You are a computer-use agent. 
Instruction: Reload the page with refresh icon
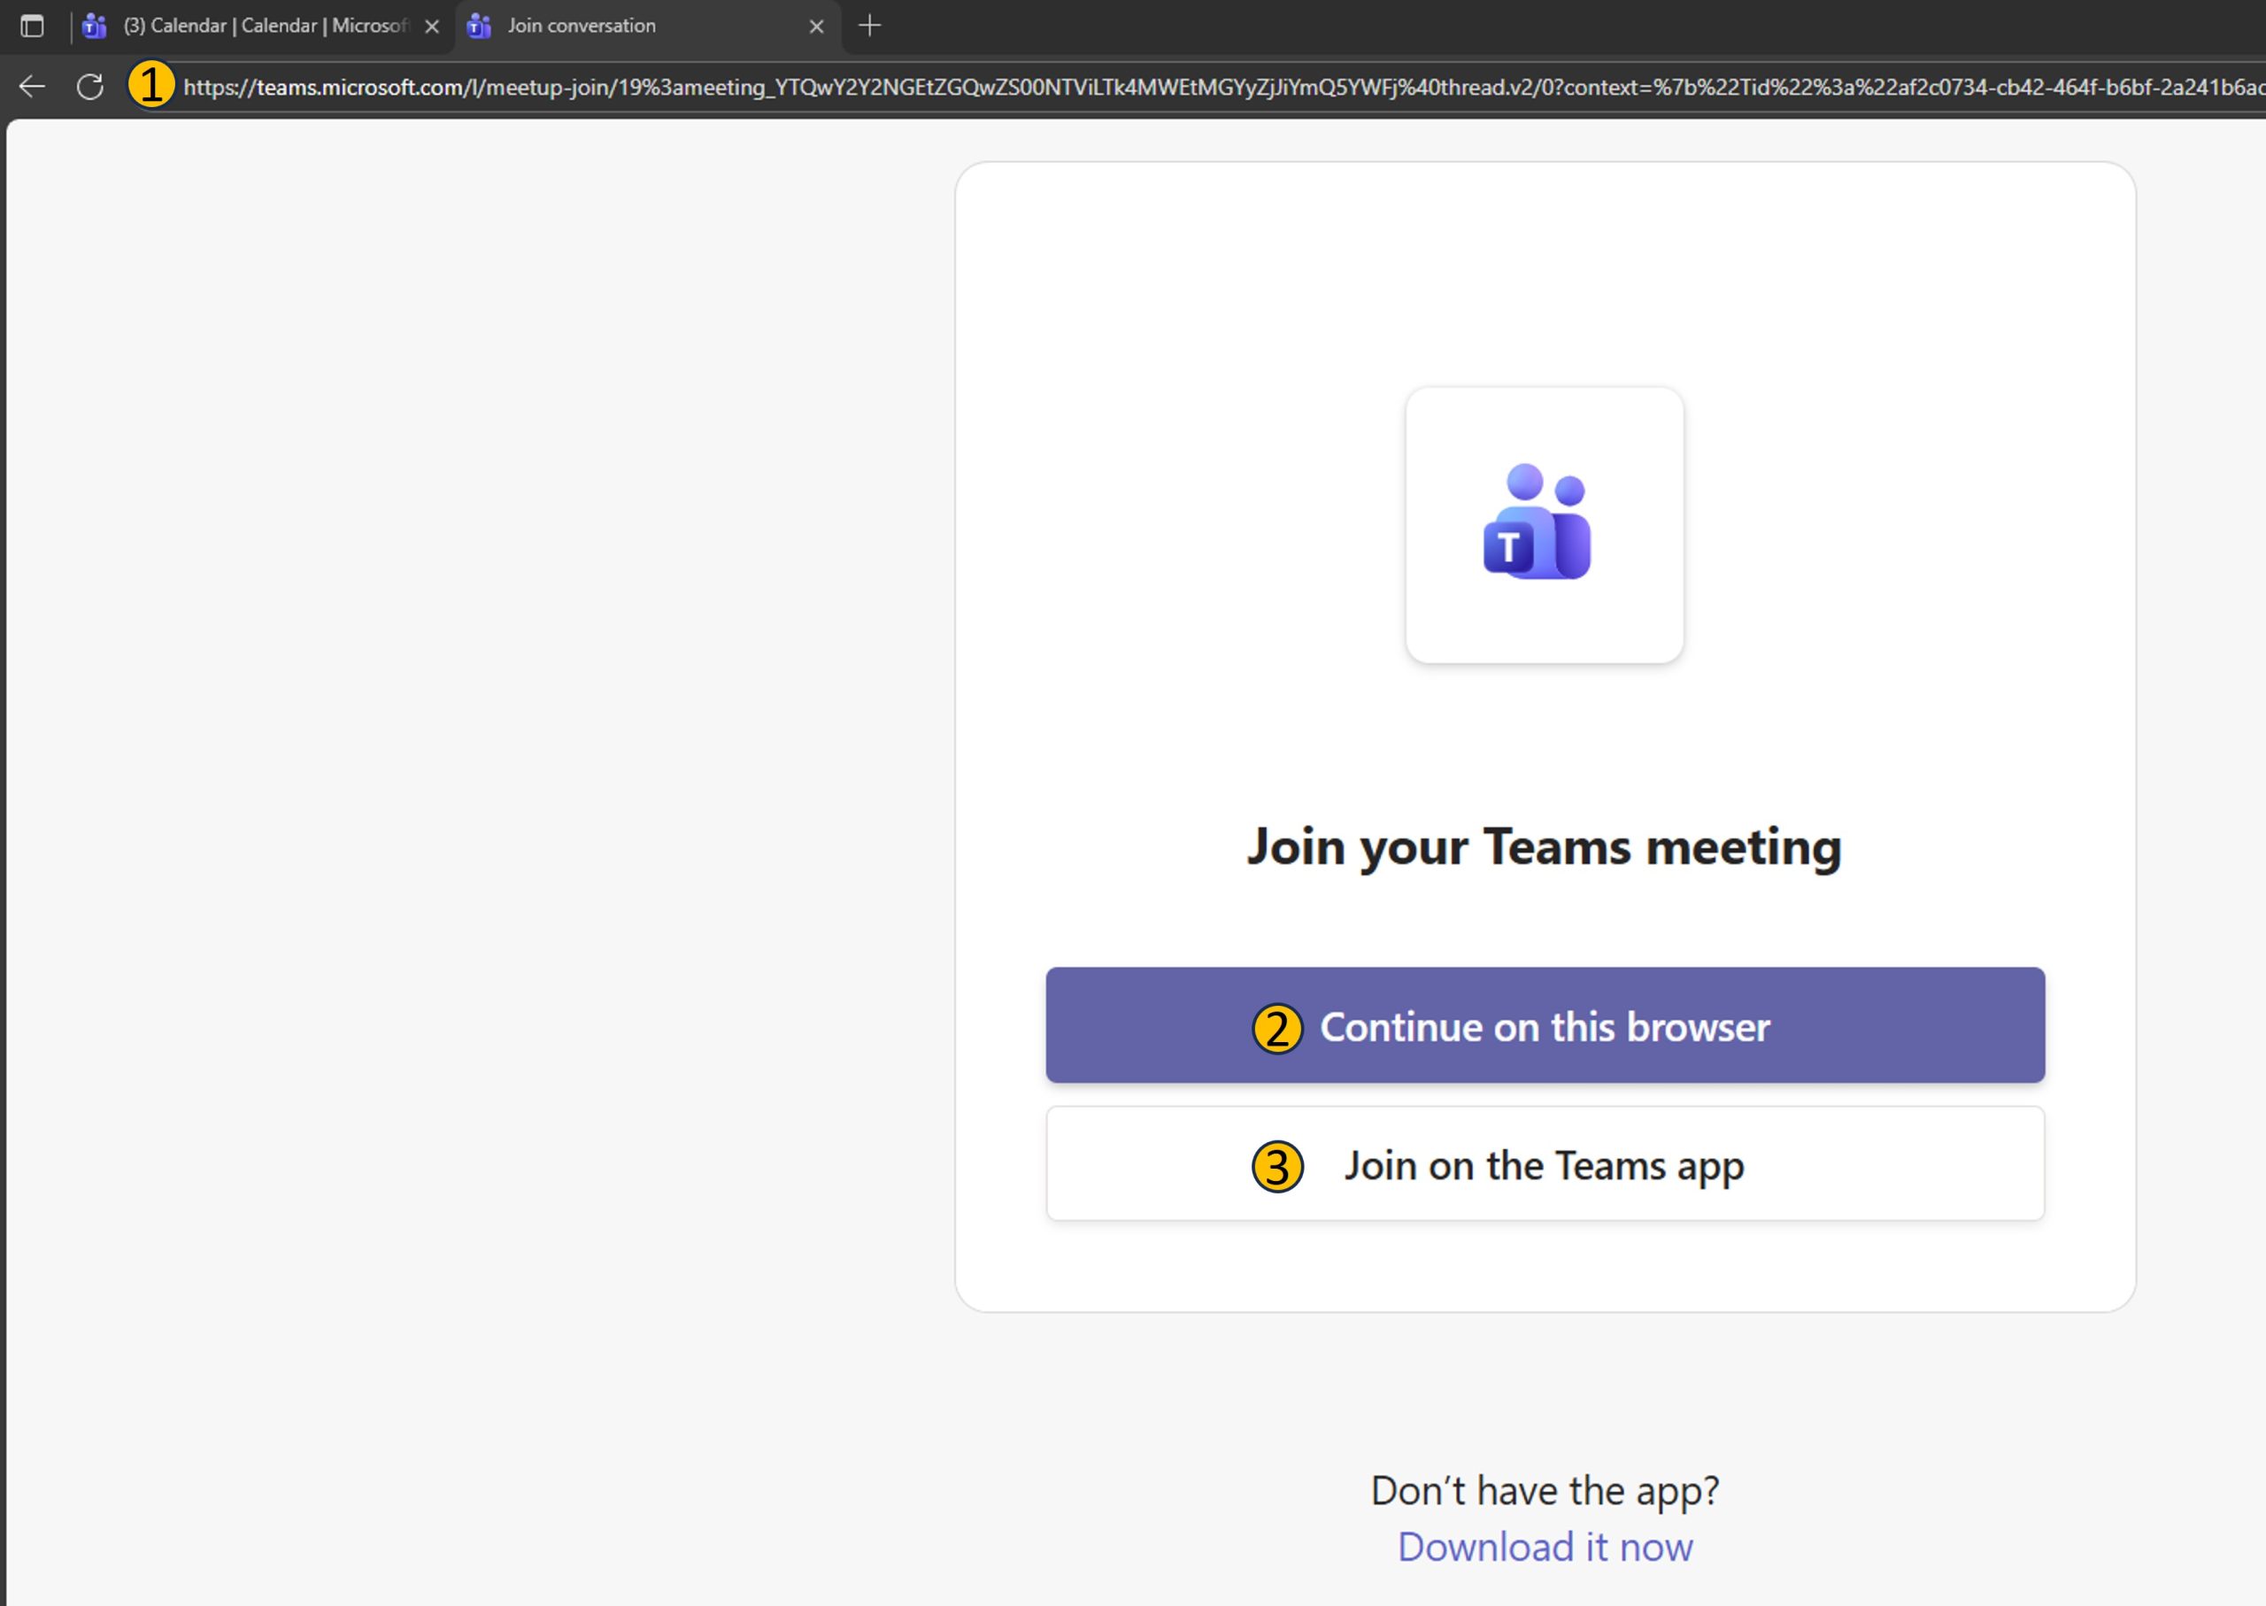pos(90,87)
